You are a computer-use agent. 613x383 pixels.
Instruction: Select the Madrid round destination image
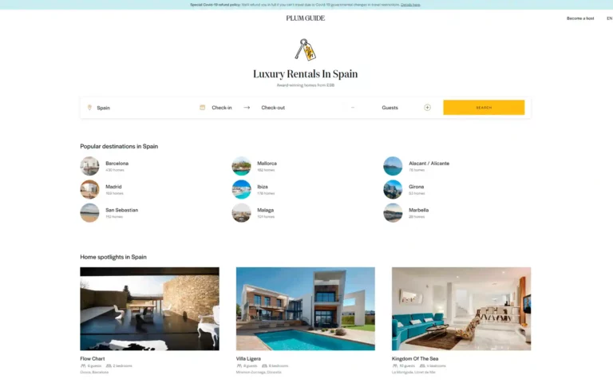tap(89, 189)
